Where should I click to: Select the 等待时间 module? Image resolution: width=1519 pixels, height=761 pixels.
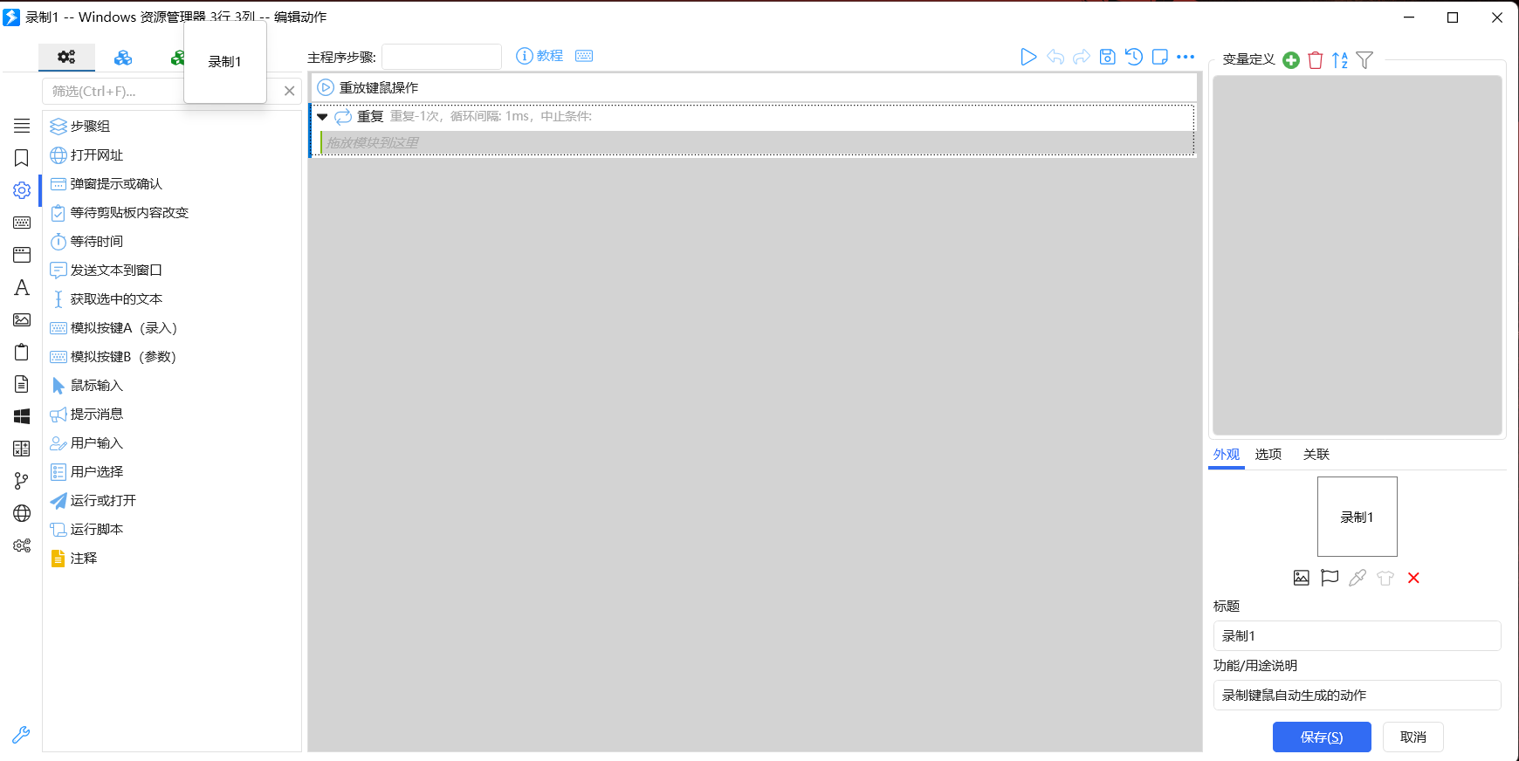[171, 242]
